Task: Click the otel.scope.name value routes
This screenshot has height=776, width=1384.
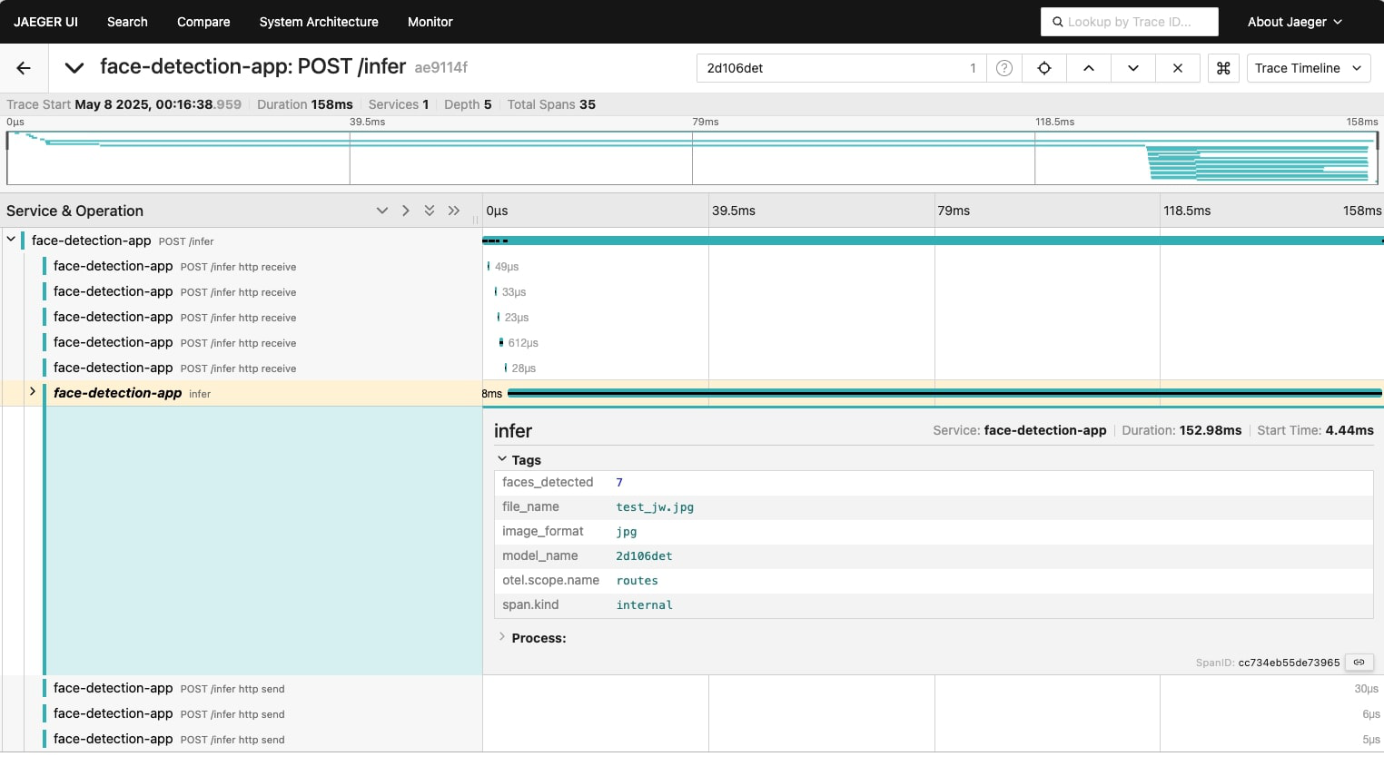Action: click(637, 581)
